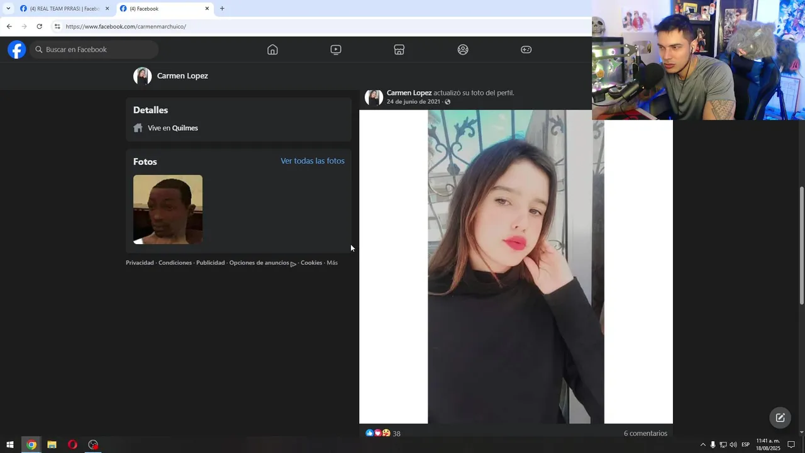The width and height of the screenshot is (805, 453).
Task: Click the Carmen Lopez name in the header
Action: pyautogui.click(x=182, y=75)
